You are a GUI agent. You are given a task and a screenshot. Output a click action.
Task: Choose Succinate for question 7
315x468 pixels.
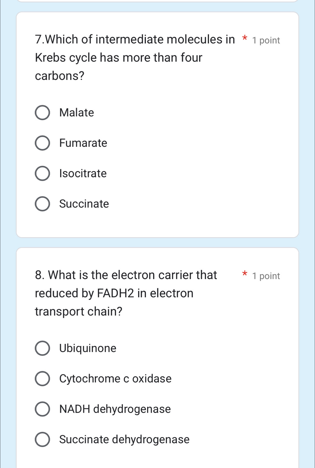(x=43, y=204)
